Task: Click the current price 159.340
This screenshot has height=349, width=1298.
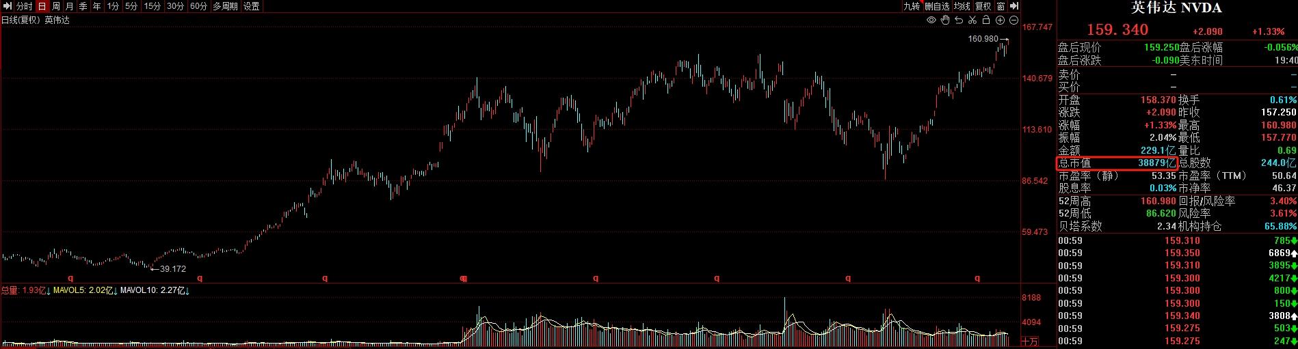Action: pos(1117,30)
